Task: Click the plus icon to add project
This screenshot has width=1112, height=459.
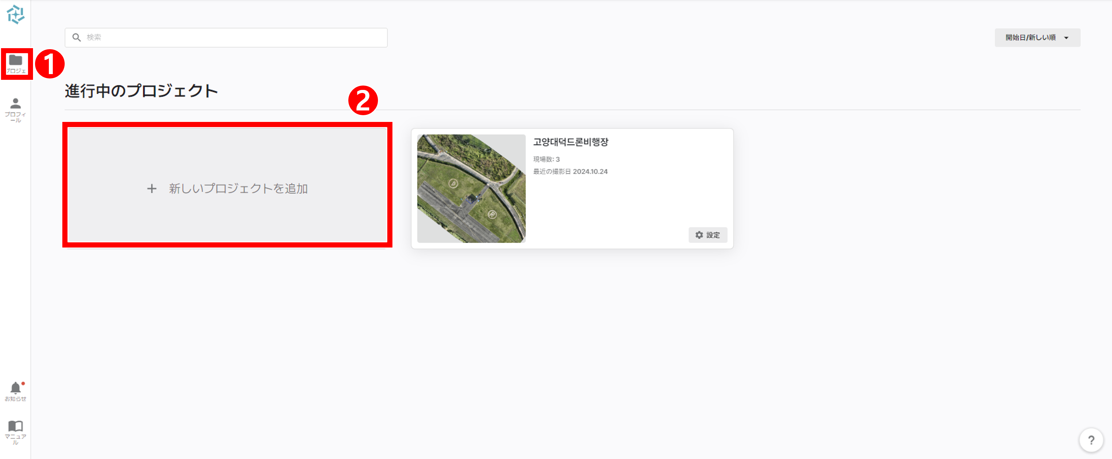Action: (x=152, y=189)
